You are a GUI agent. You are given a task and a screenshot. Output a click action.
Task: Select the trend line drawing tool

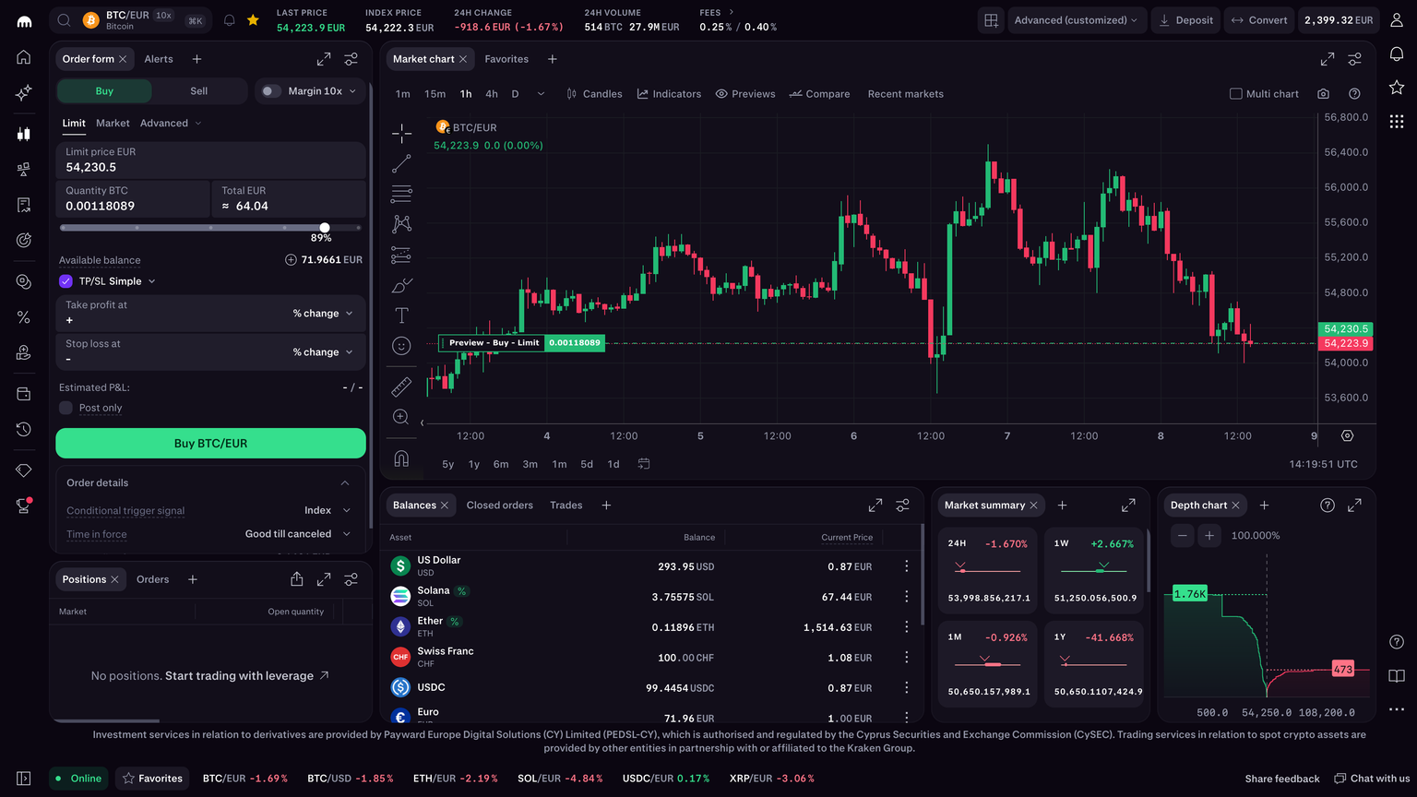(401, 164)
